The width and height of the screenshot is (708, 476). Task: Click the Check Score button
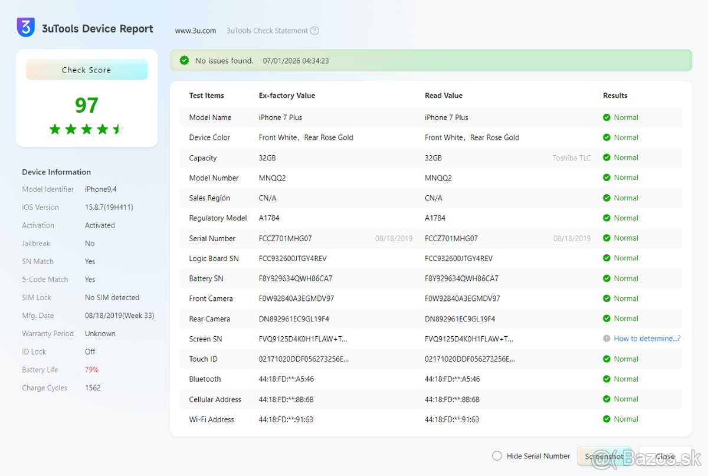pyautogui.click(x=87, y=70)
